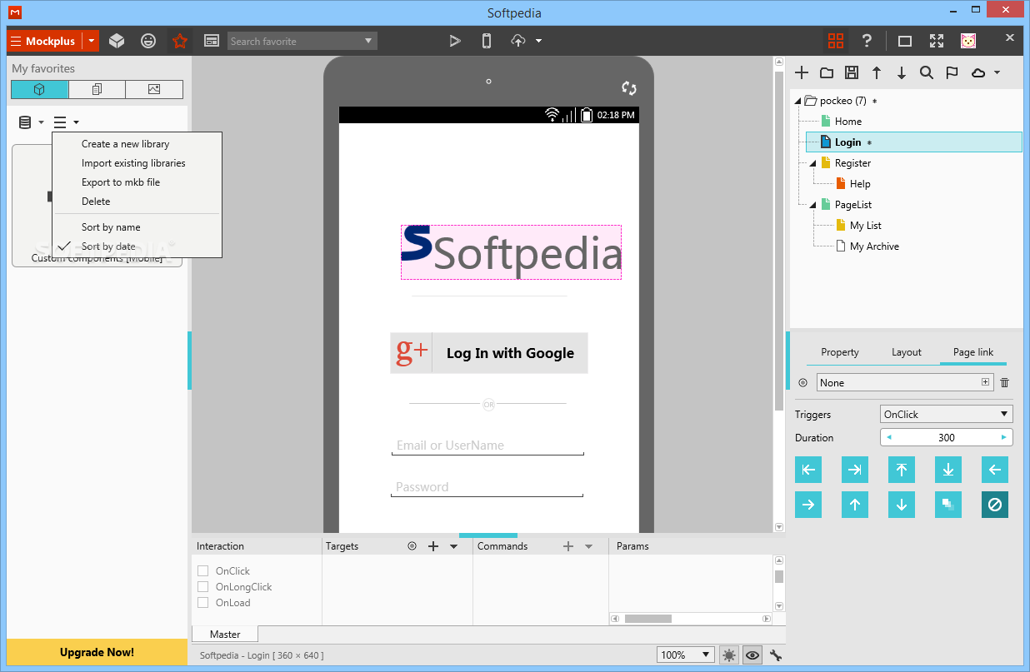The width and height of the screenshot is (1030, 672).
Task: Collapse the PageList tree node
Action: (812, 205)
